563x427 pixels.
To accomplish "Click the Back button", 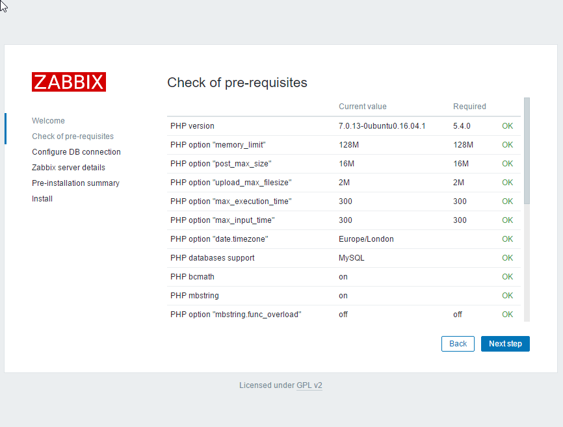I will coord(458,343).
